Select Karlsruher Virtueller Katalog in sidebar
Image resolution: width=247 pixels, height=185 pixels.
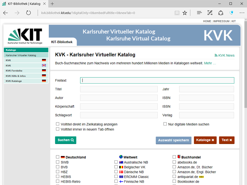[x=26, y=55]
